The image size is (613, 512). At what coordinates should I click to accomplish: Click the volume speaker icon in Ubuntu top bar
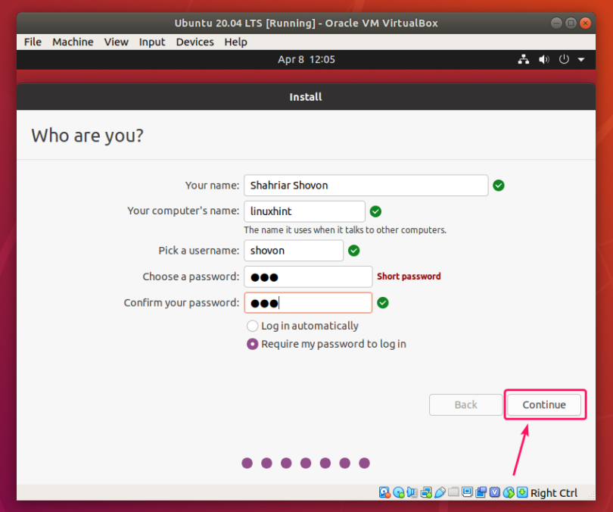(543, 59)
